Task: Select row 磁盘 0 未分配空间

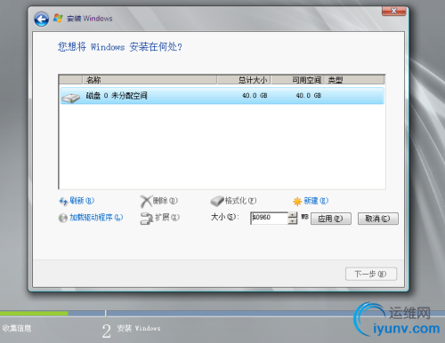Action: coord(222,96)
